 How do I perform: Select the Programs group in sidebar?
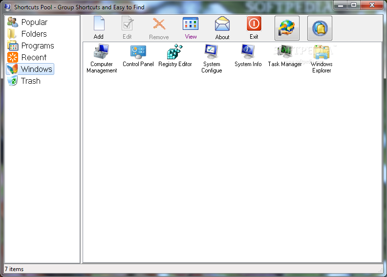[31, 46]
